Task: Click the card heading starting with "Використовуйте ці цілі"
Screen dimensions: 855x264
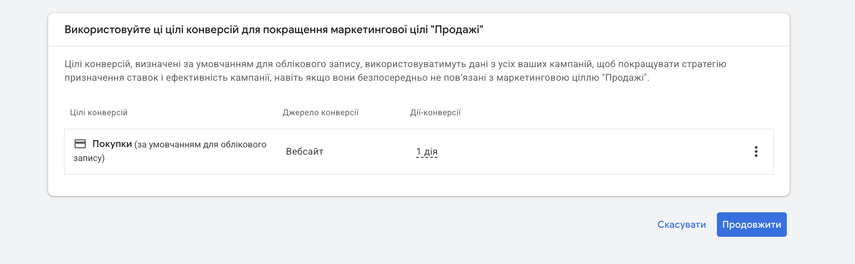Action: point(273,30)
